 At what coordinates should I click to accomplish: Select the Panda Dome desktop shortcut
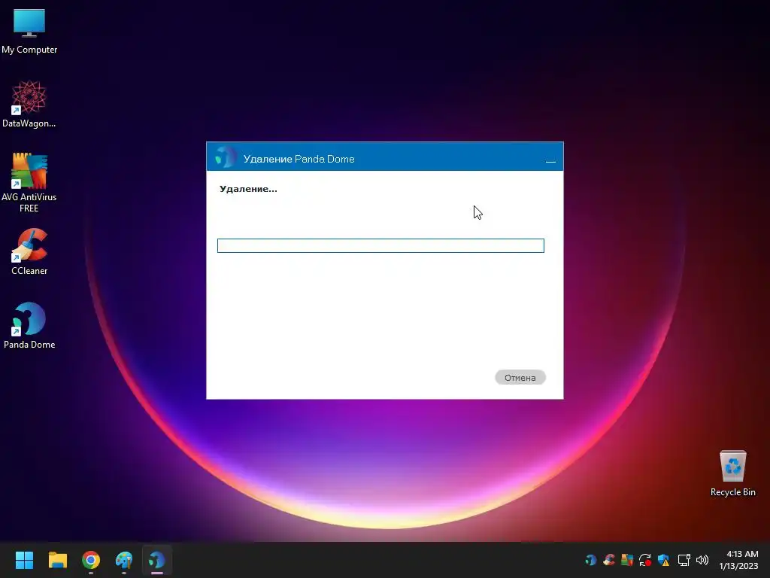coord(29,325)
